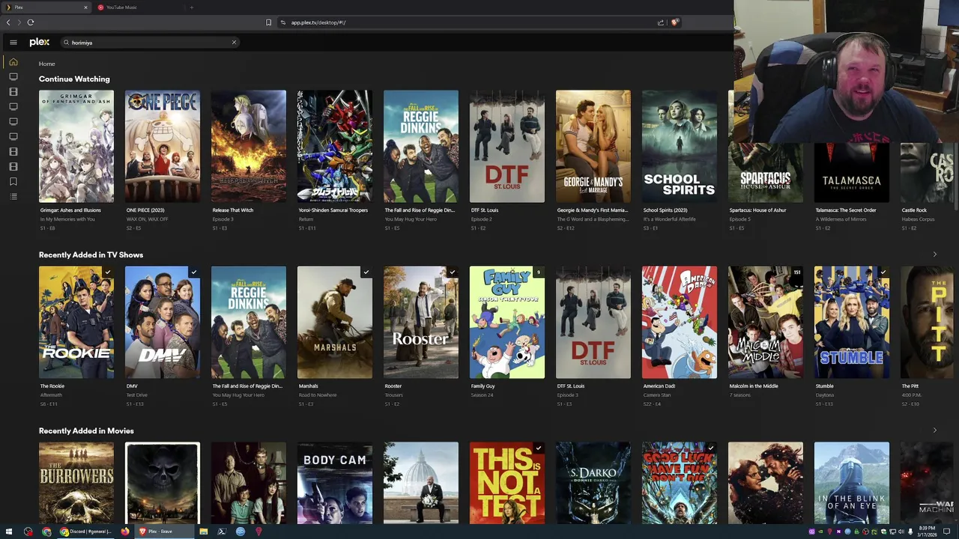Open the Marshals poster
Image resolution: width=959 pixels, height=539 pixels.
pyautogui.click(x=335, y=322)
